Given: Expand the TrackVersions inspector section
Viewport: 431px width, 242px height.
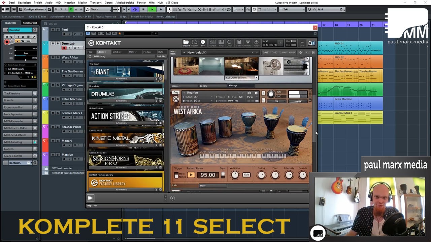Looking at the screenshot, I should 20,93.
